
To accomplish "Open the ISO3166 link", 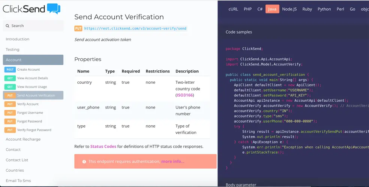I will coord(185,95).
